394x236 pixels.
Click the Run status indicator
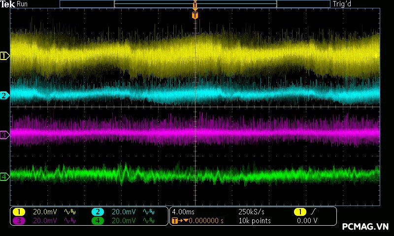[23, 4]
